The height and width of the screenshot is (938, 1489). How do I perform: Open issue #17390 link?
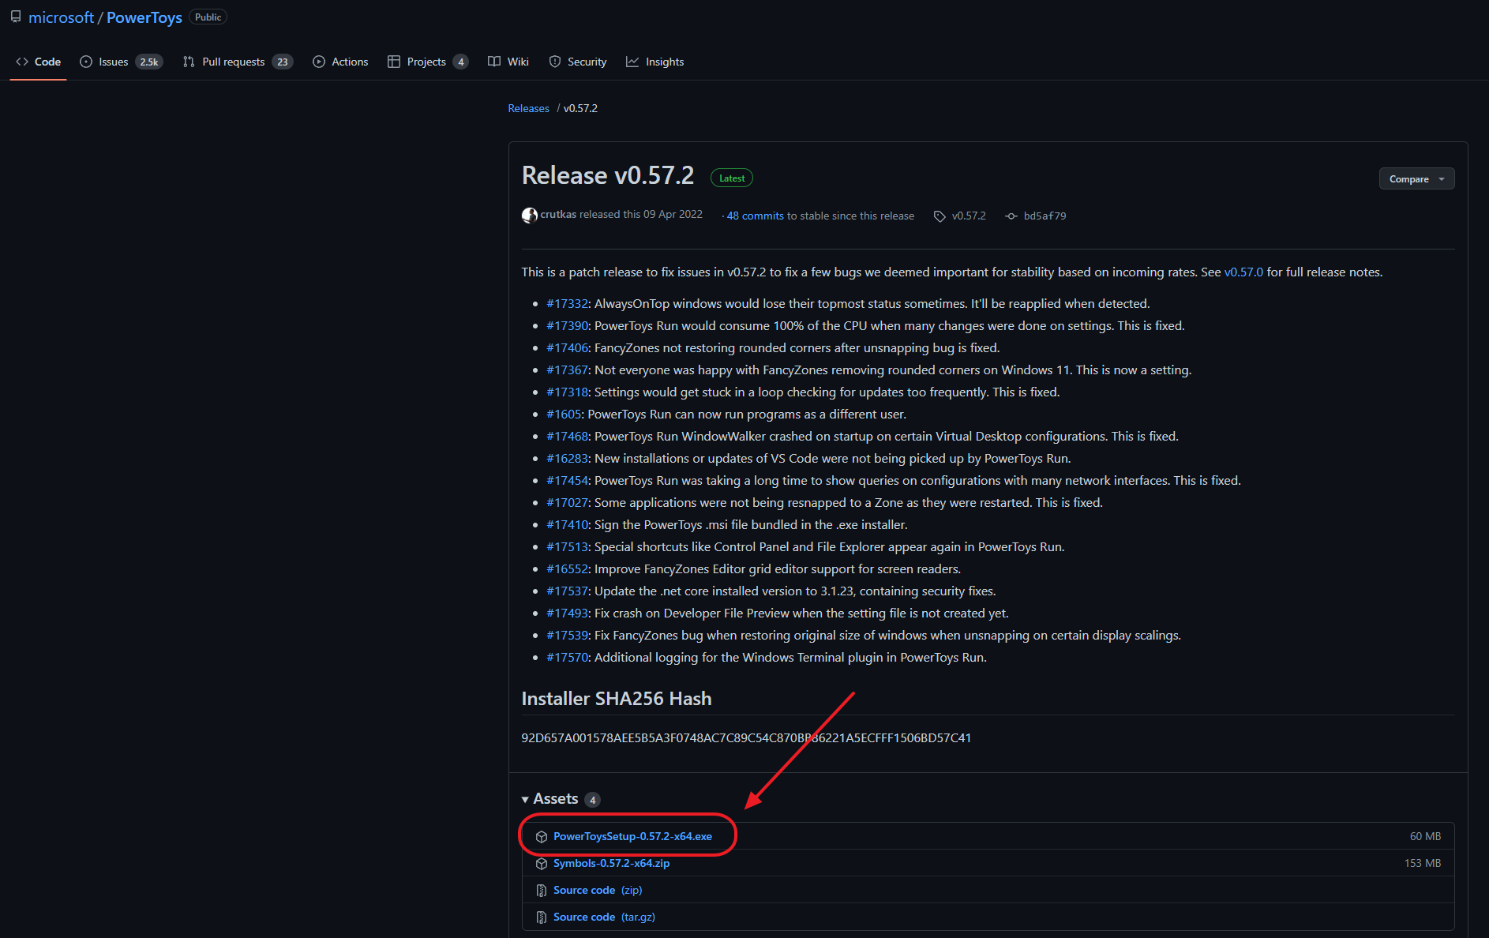(x=568, y=325)
